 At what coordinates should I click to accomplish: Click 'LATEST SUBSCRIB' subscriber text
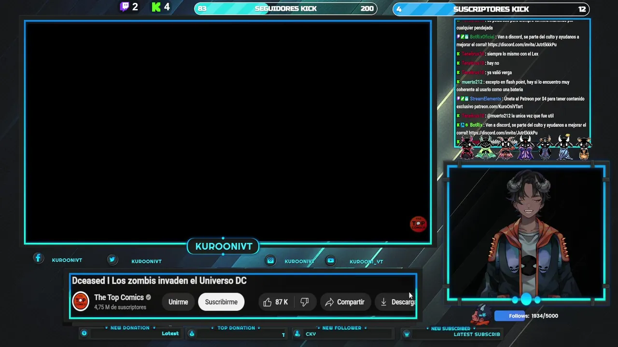[x=477, y=334]
